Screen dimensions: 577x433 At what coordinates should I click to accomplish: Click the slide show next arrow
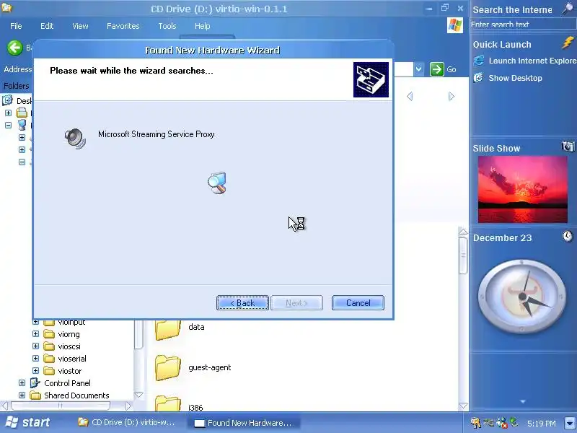click(452, 97)
